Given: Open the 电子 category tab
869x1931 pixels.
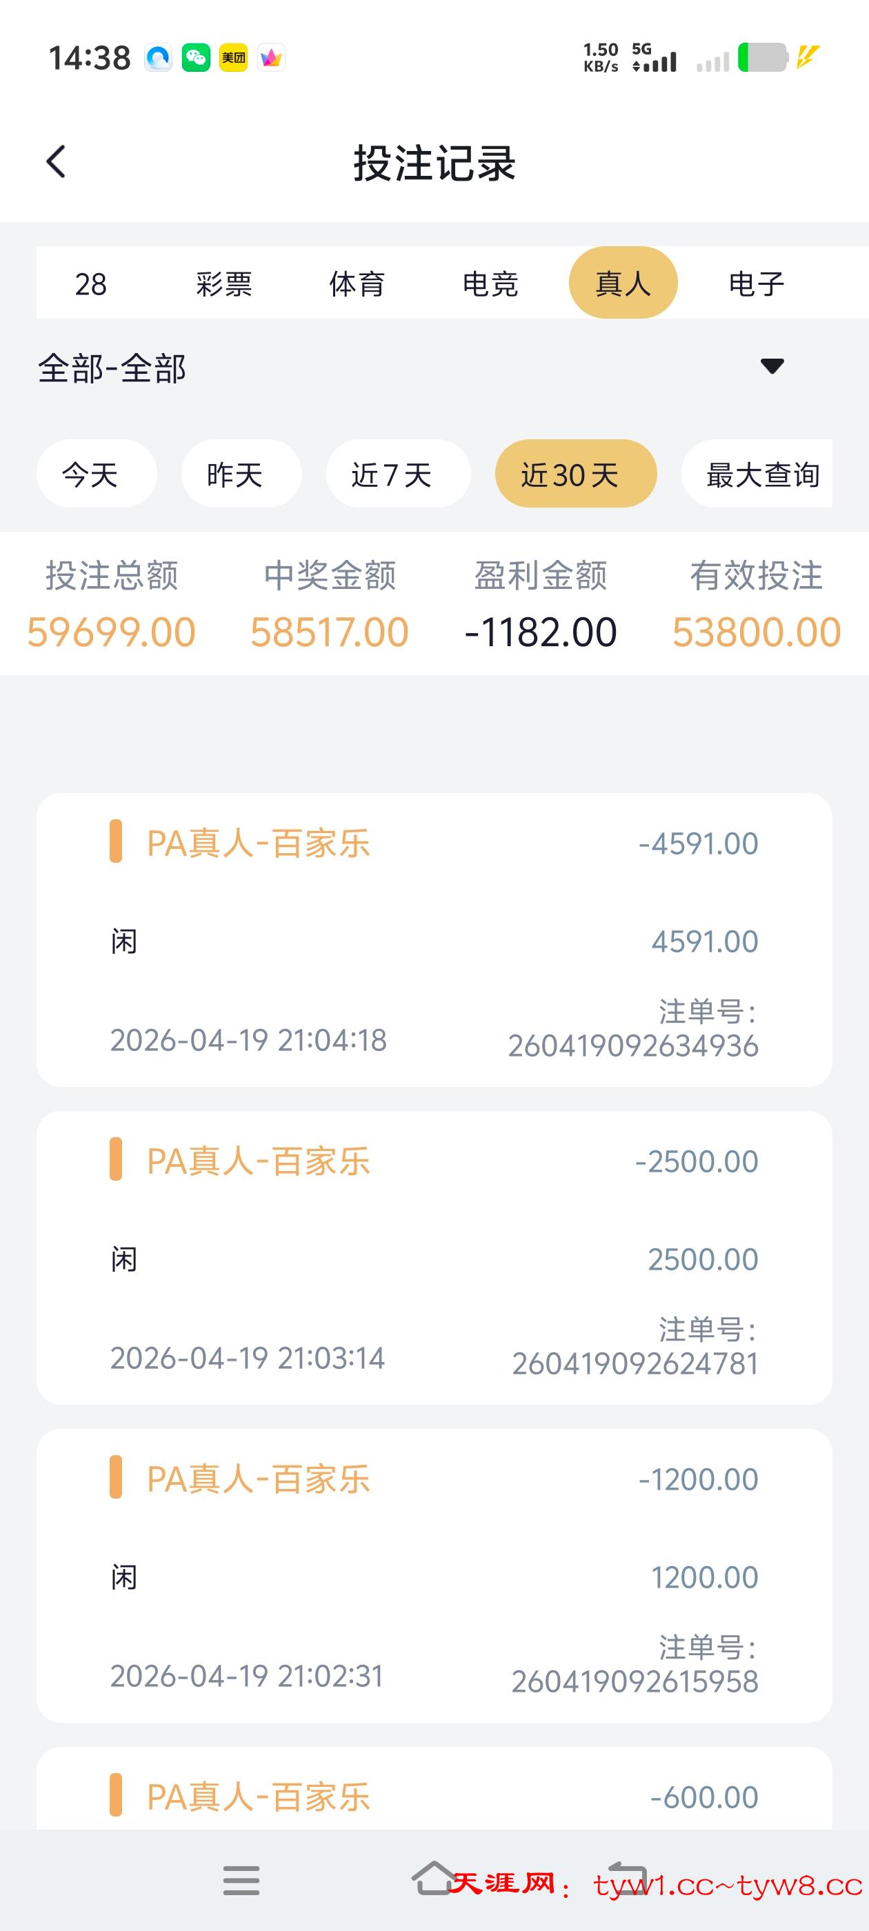Looking at the screenshot, I should click(757, 284).
